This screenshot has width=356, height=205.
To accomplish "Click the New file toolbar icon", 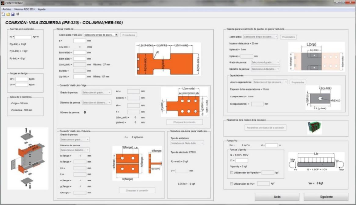I will coord(3,14).
